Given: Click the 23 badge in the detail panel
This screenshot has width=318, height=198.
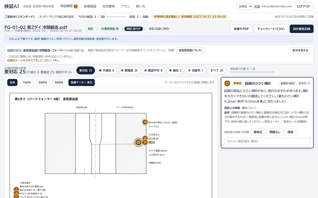Looking at the screenshot, I should (x=227, y=83).
